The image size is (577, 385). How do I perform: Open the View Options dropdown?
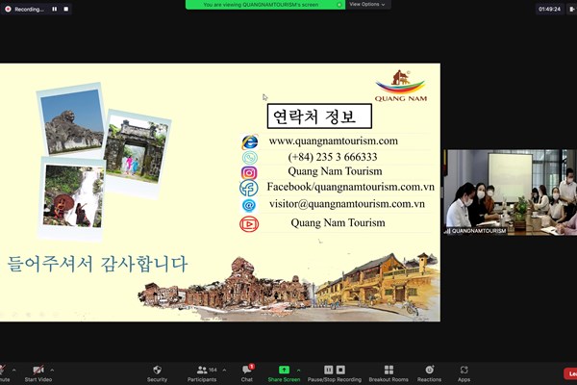click(x=367, y=5)
